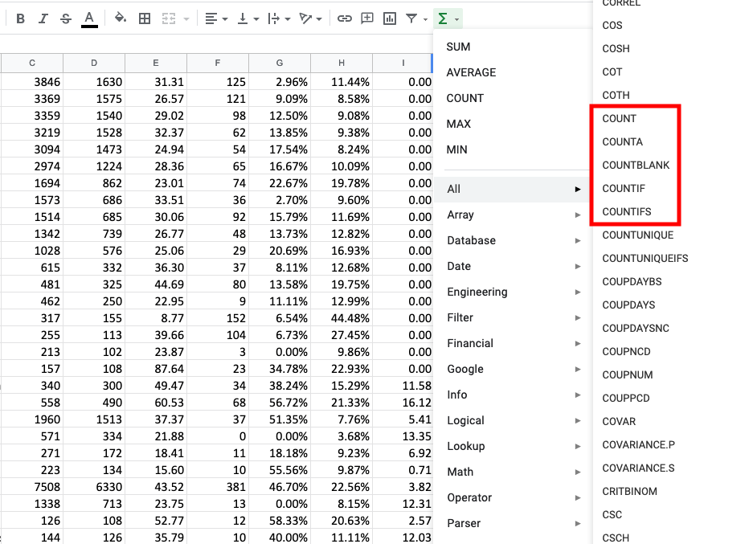Open the fill color paint bucket
The image size is (753, 544).
120,18
